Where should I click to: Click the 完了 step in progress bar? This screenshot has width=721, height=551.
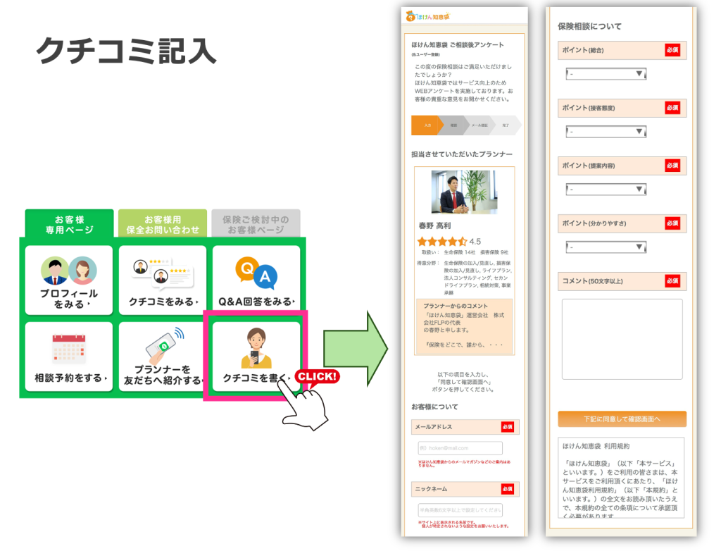pyautogui.click(x=506, y=125)
